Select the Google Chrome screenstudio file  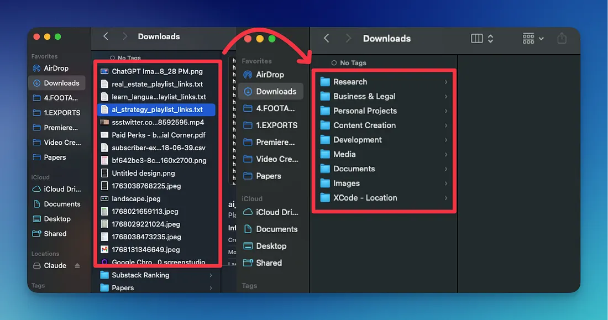(158, 262)
